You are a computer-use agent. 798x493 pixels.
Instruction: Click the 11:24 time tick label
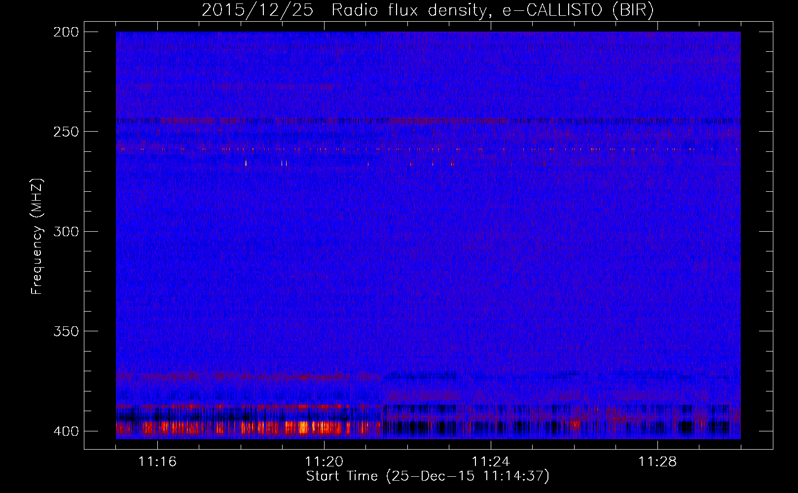click(x=491, y=461)
